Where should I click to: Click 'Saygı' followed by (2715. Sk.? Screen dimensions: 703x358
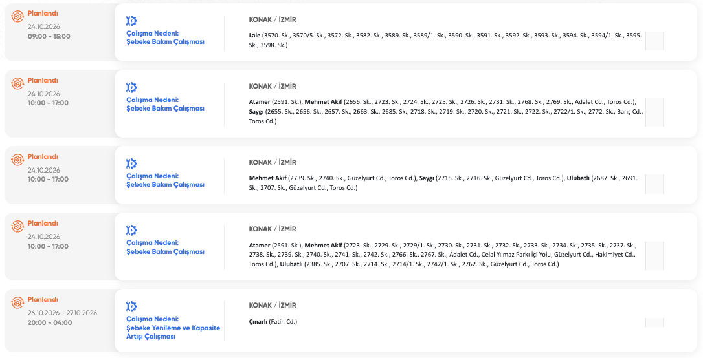point(427,178)
